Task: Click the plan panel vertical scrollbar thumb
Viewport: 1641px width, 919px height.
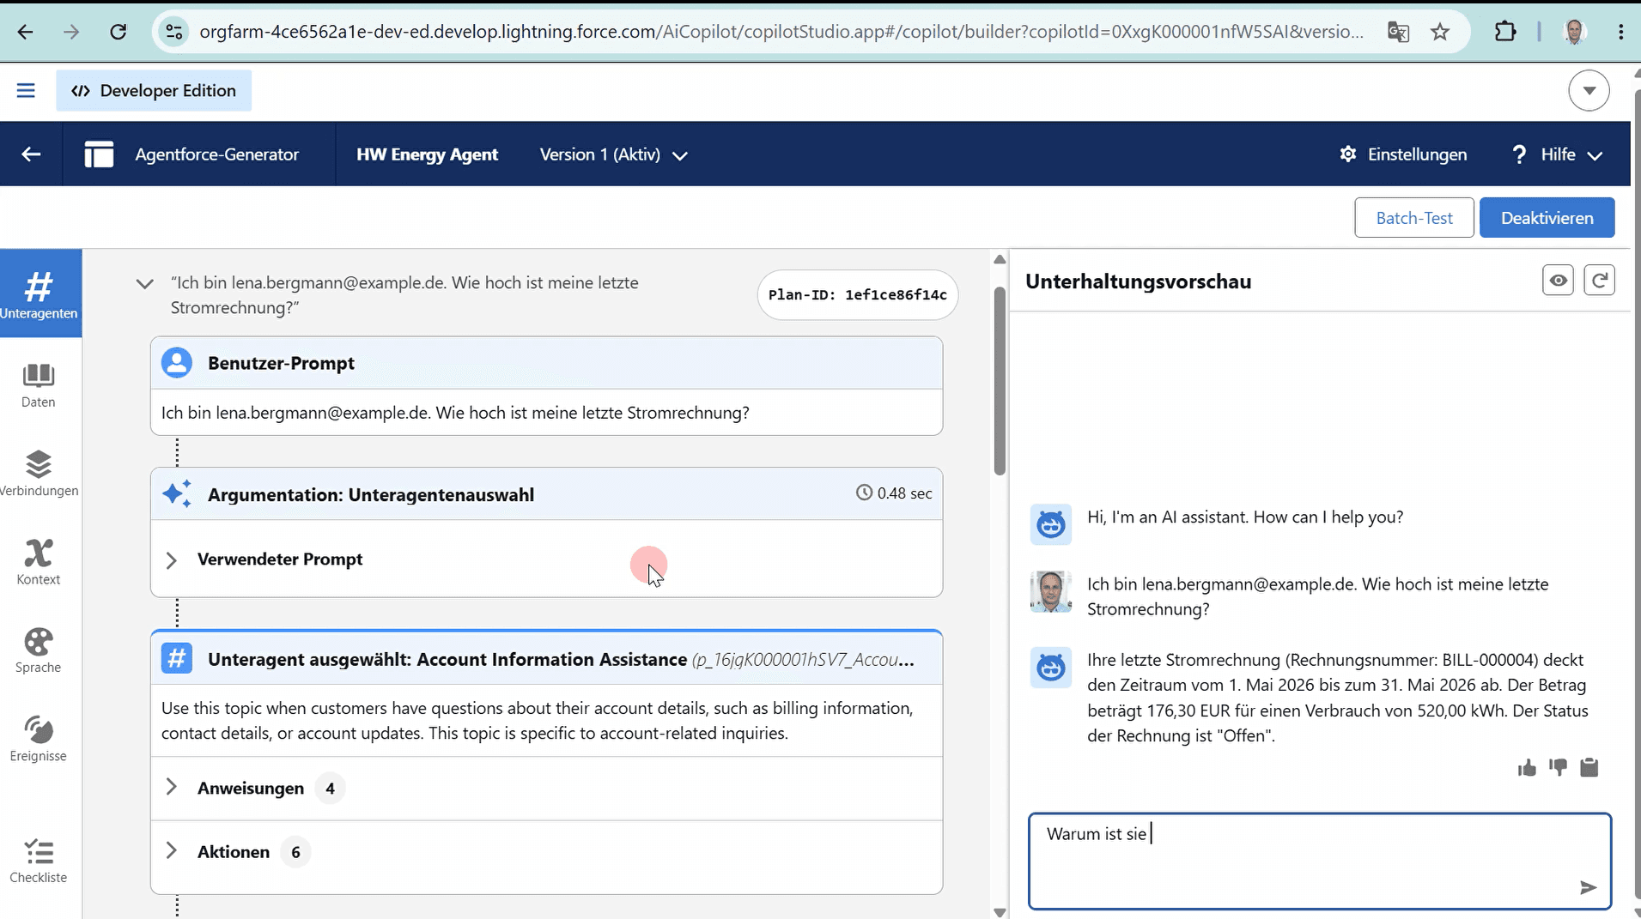Action: click(1000, 381)
